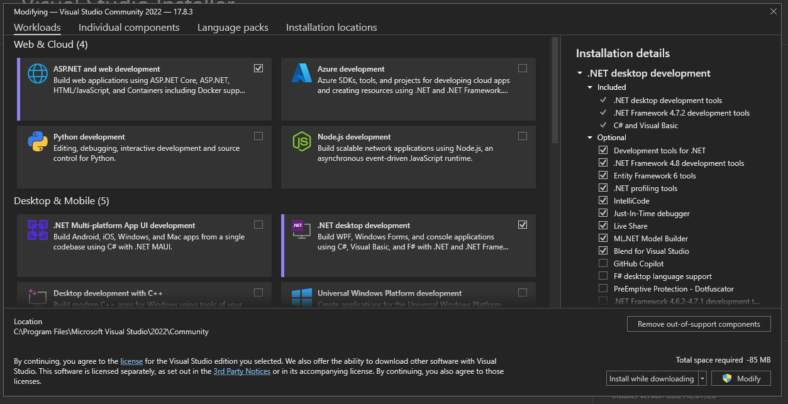Click the Modify button

click(x=740, y=378)
